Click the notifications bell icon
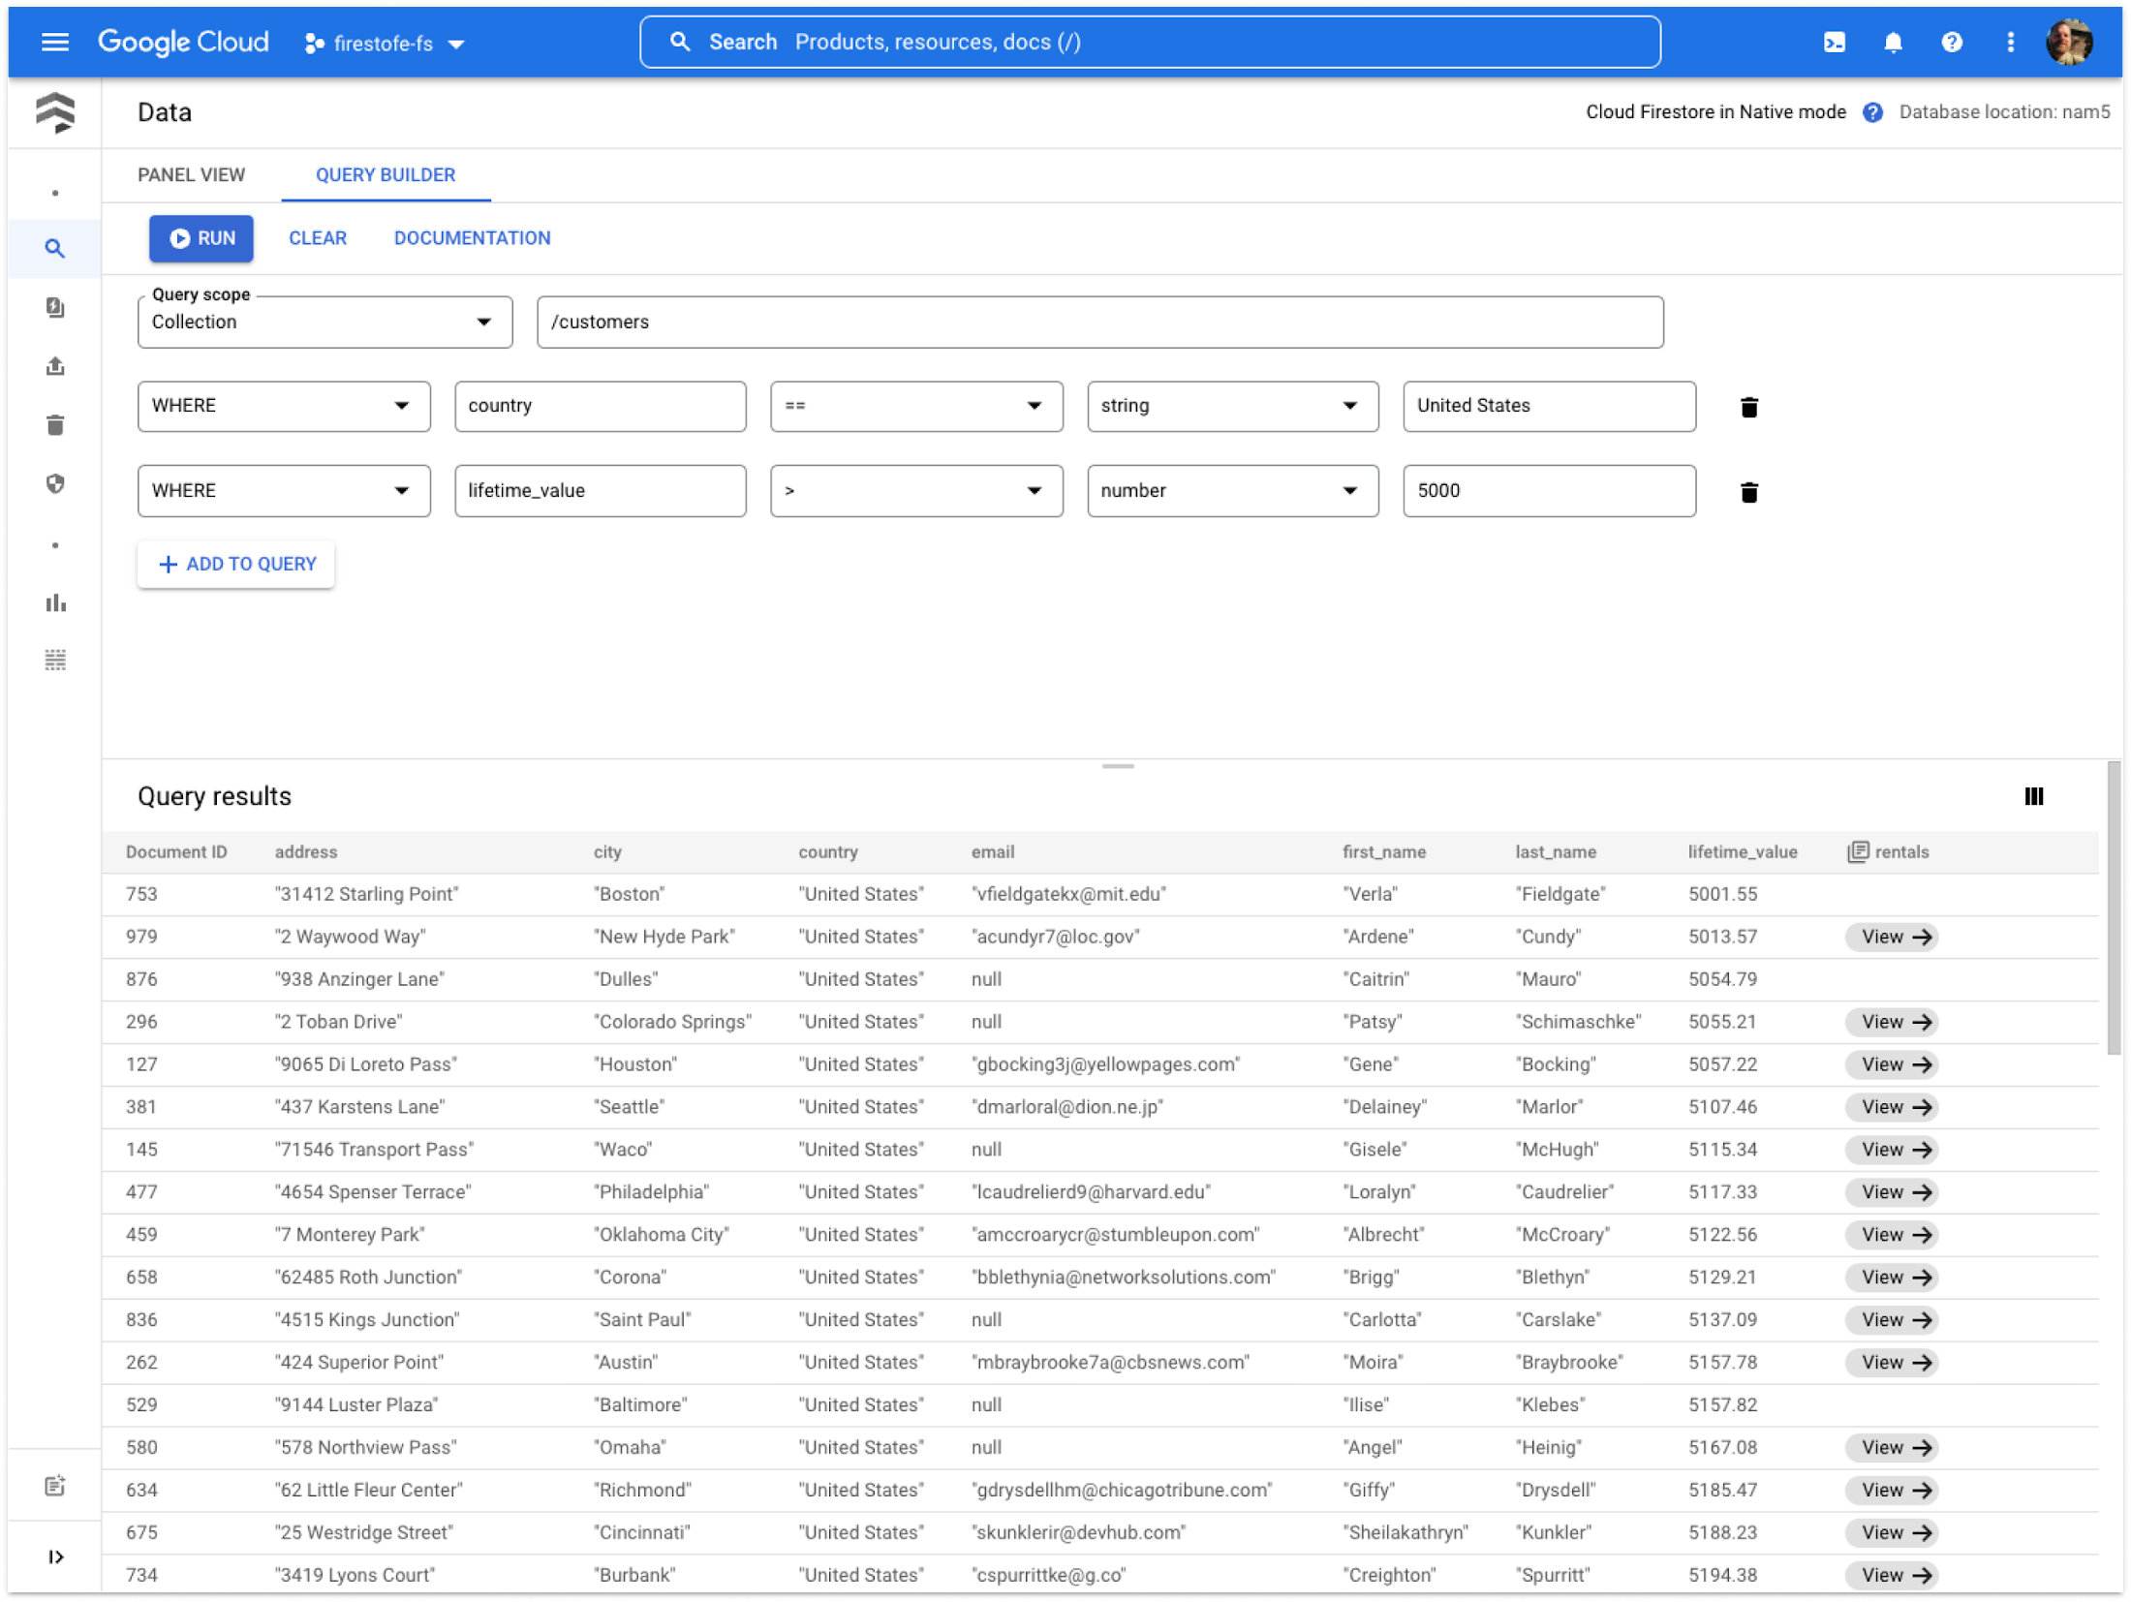This screenshot has height=1602, width=2131. (x=1894, y=42)
